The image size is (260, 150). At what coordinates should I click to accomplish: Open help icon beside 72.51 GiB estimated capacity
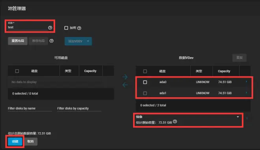click(175, 122)
